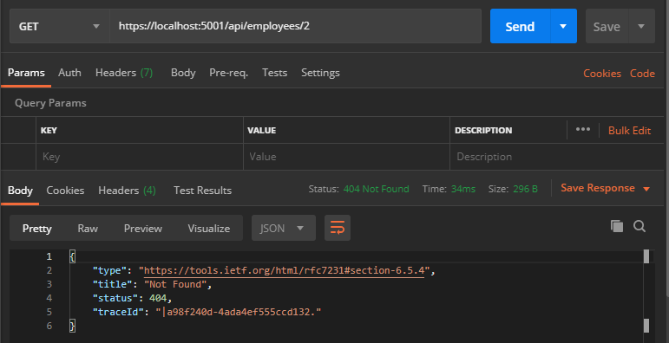This screenshot has width=669, height=343.
Task: Click the request URL input field
Action: [295, 26]
